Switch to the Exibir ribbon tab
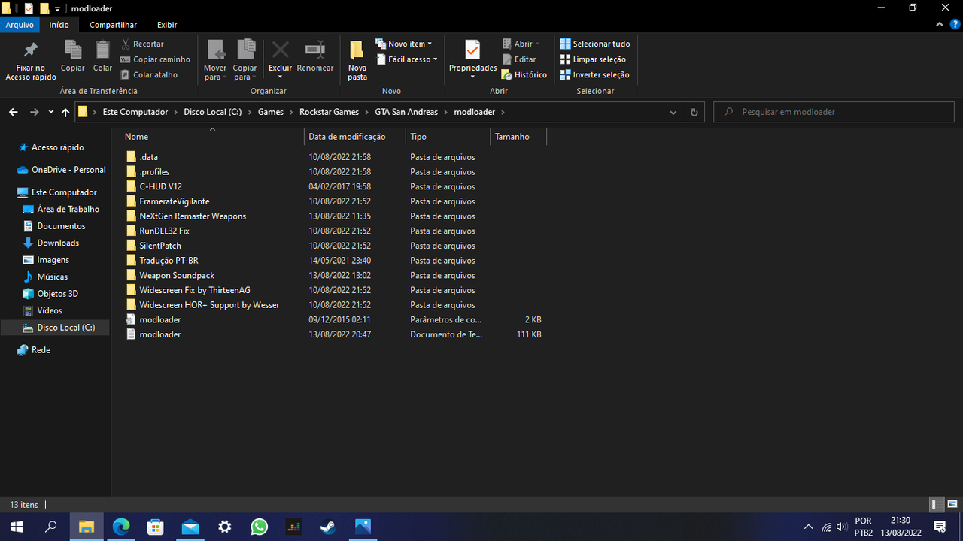 167,25
